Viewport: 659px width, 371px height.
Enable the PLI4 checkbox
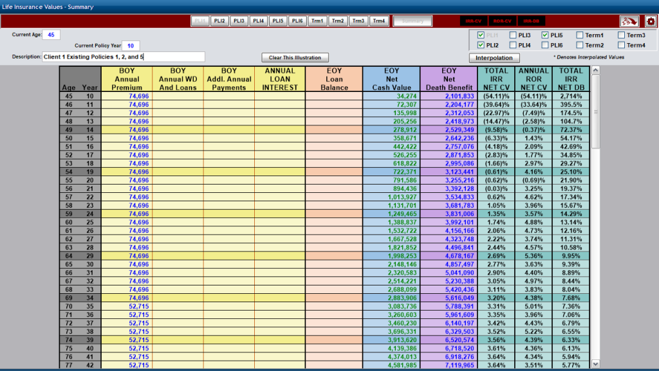coord(513,45)
